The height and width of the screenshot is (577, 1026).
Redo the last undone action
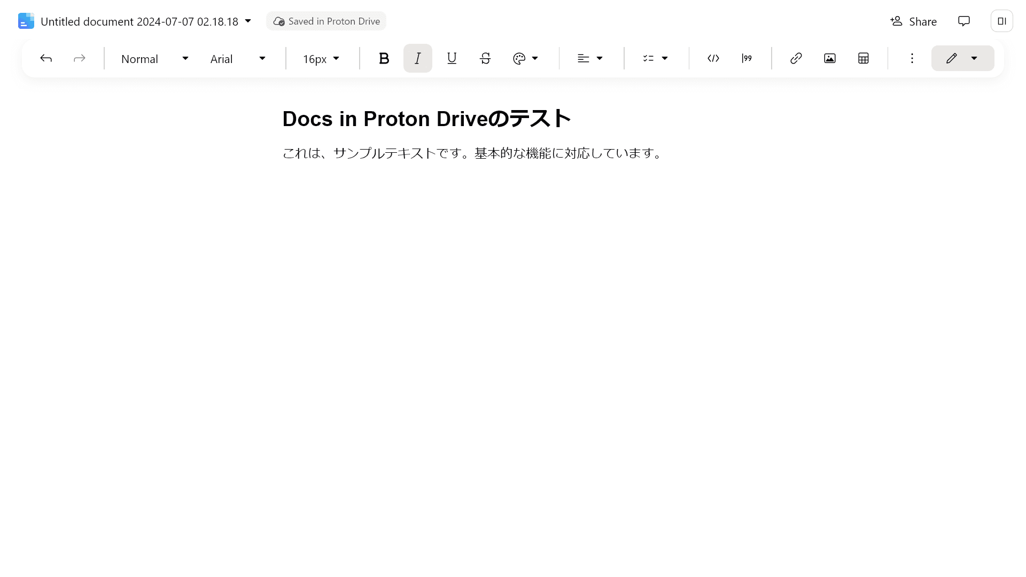coord(79,58)
